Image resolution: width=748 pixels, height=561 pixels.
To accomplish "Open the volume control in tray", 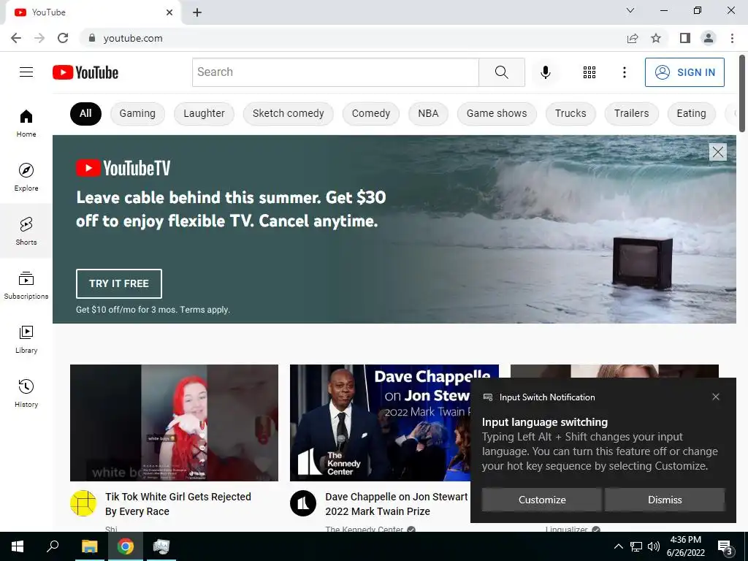I will 654,546.
